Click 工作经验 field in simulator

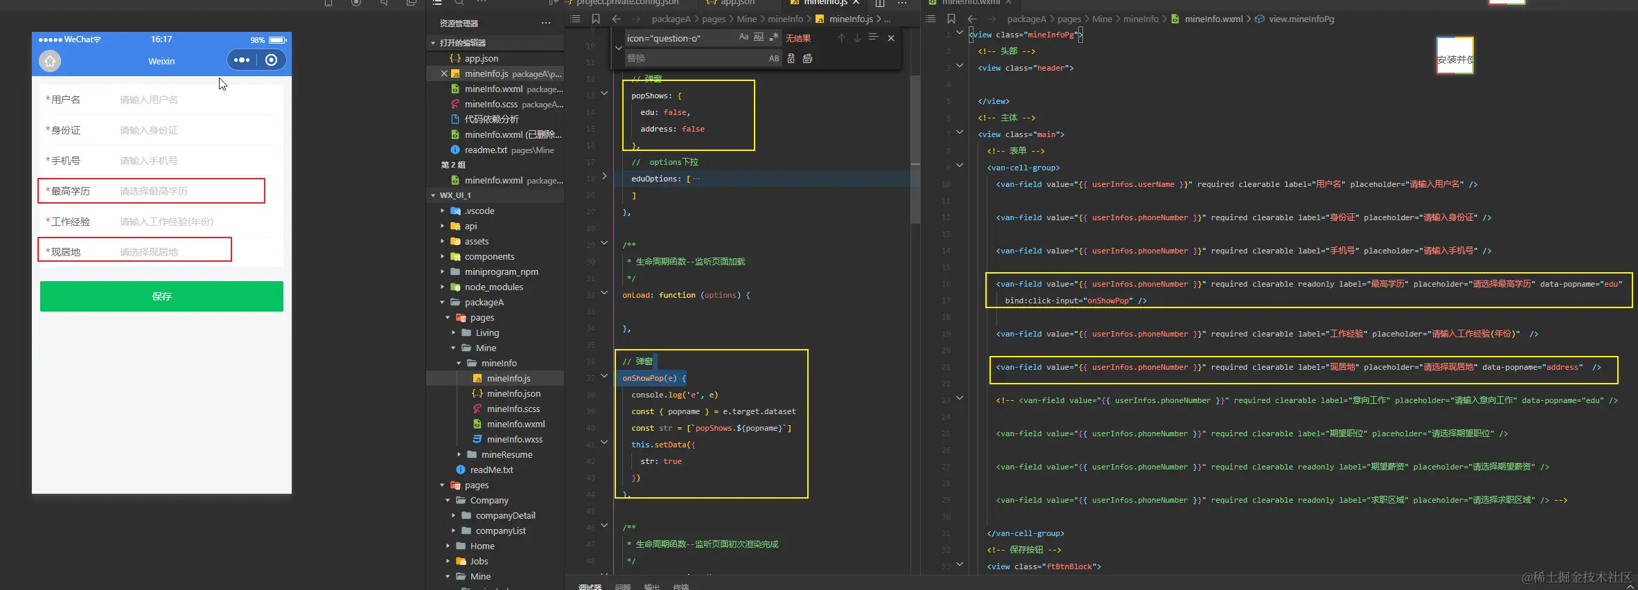coord(161,222)
